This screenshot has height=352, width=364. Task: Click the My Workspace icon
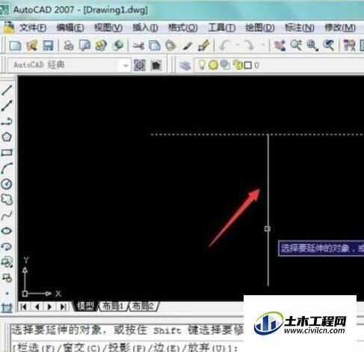[x=156, y=65]
